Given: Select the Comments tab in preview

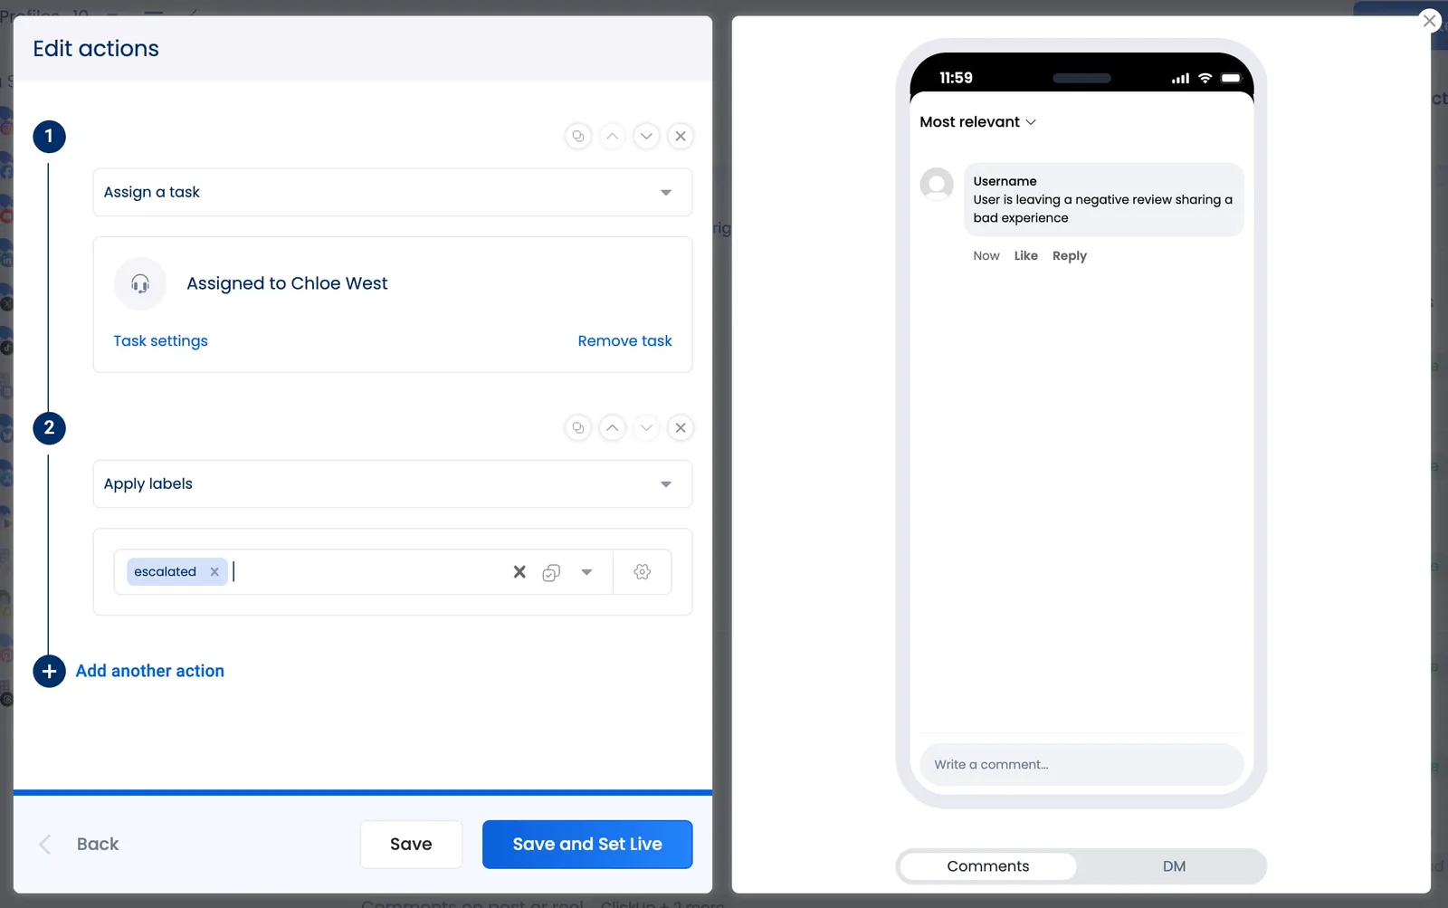Looking at the screenshot, I should pyautogui.click(x=988, y=866).
